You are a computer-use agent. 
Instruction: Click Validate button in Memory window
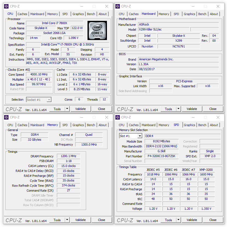(x=80, y=220)
